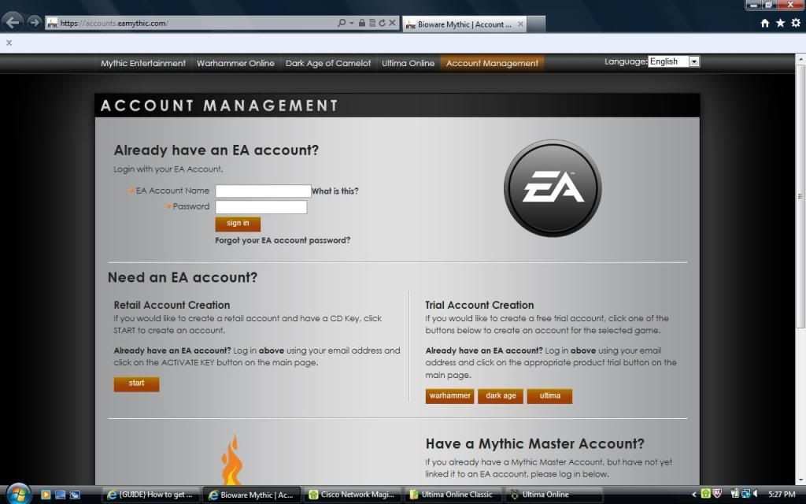Click the scrollbar down arrow
Viewport: 806px width, 504px height.
(x=800, y=480)
